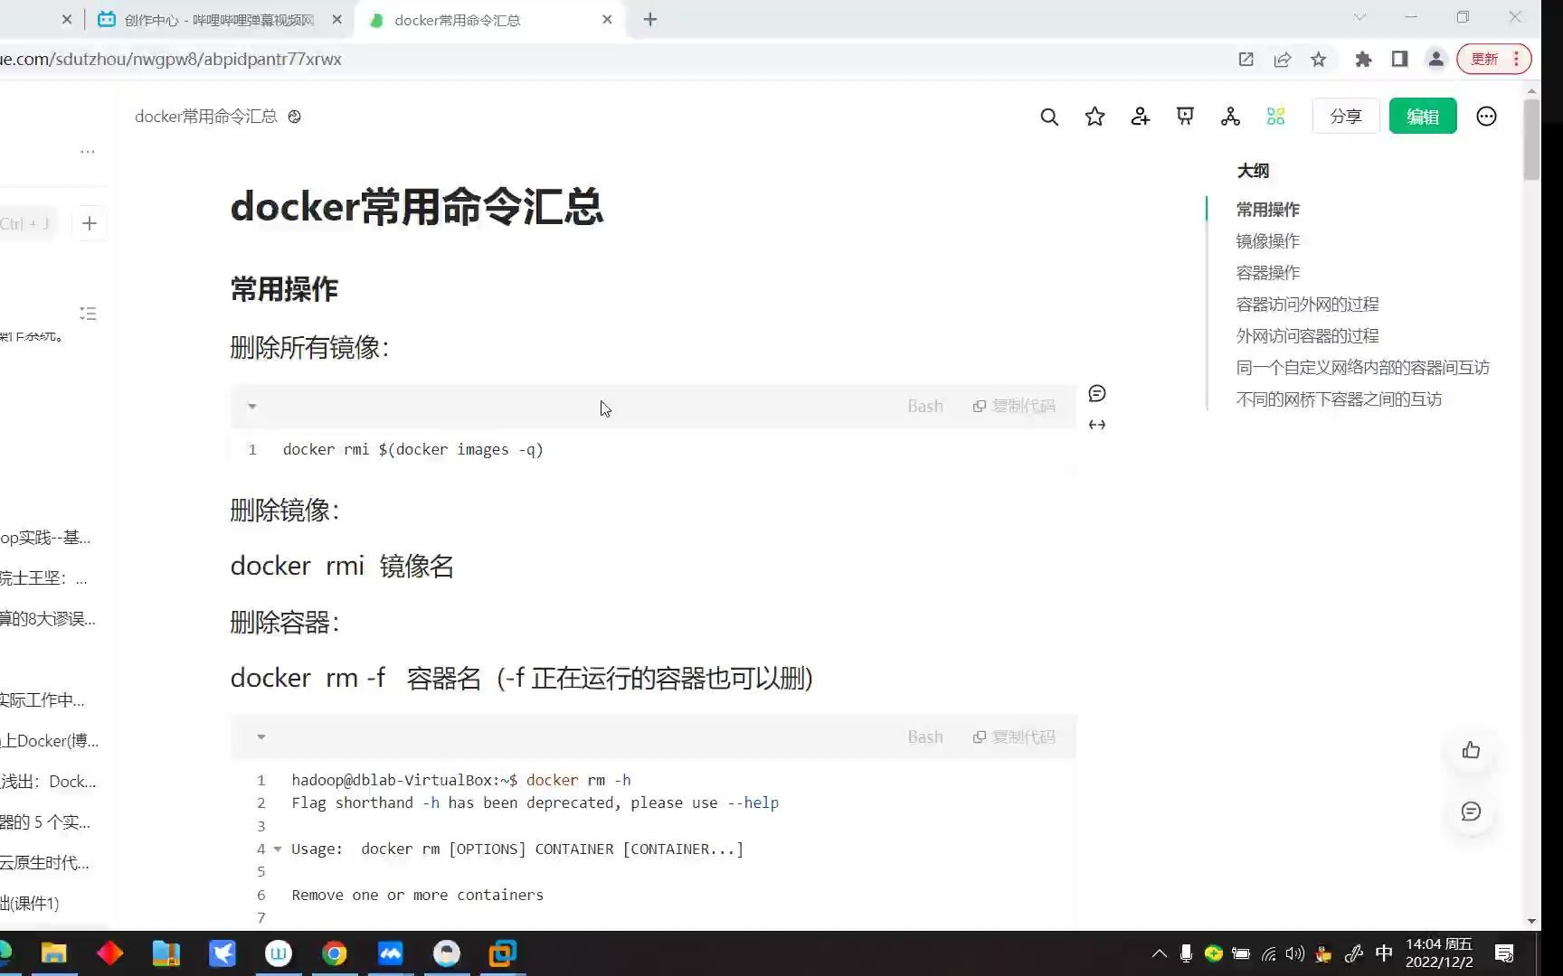This screenshot has height=976, width=1563.
Task: Click the page vertical scrollbar thumb
Action: [x=1531, y=140]
